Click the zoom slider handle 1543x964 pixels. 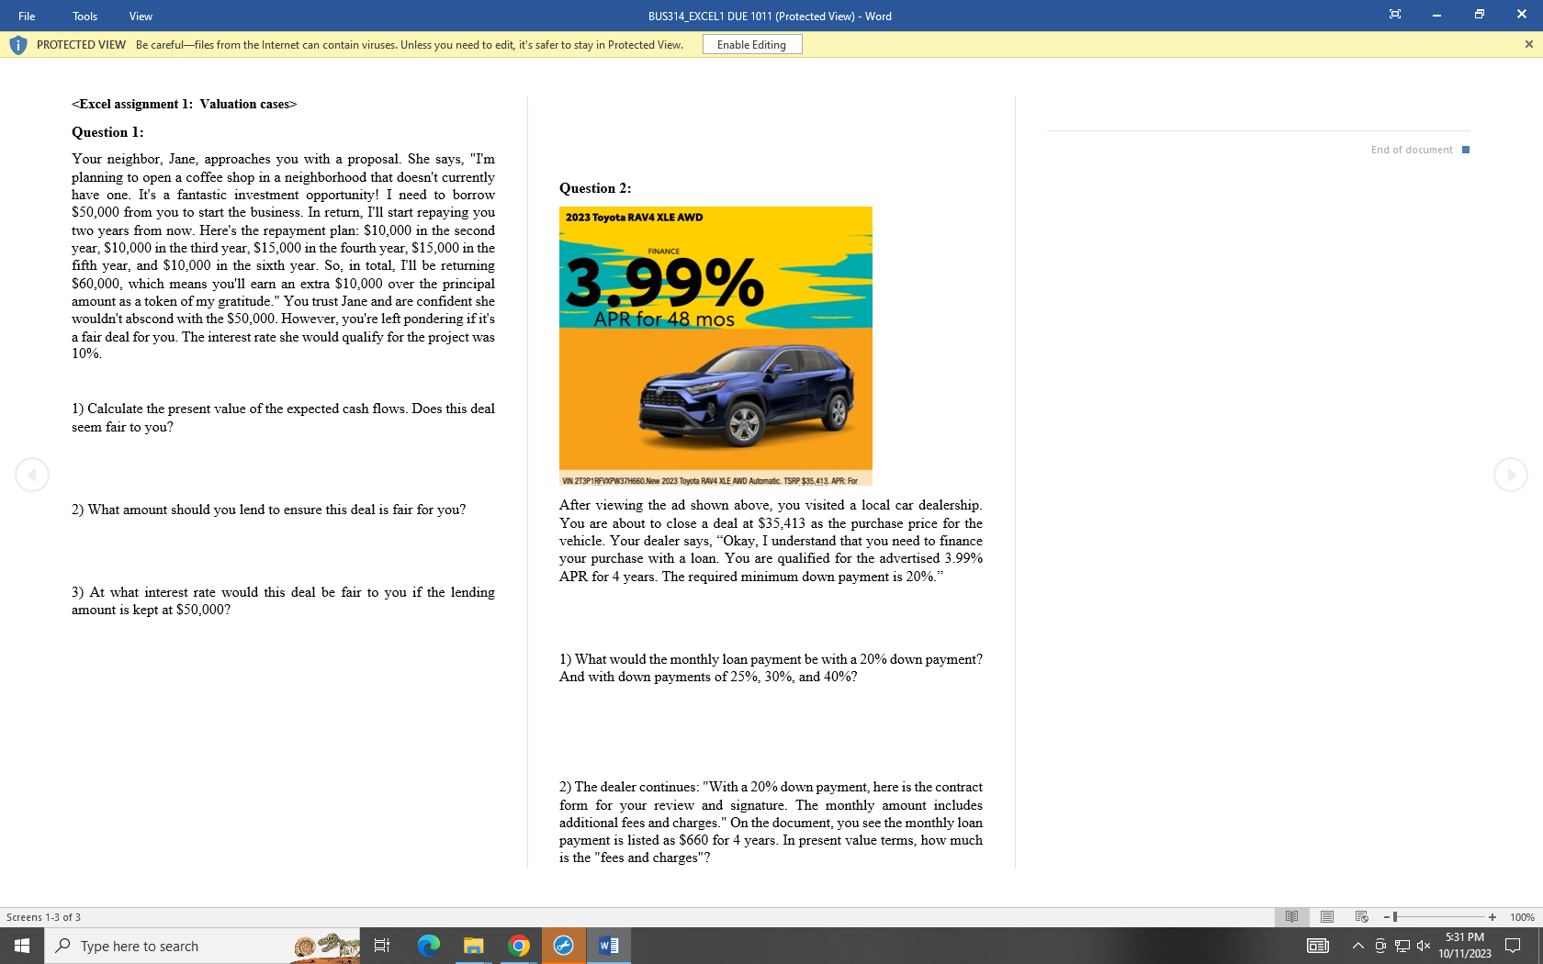coord(1395,917)
